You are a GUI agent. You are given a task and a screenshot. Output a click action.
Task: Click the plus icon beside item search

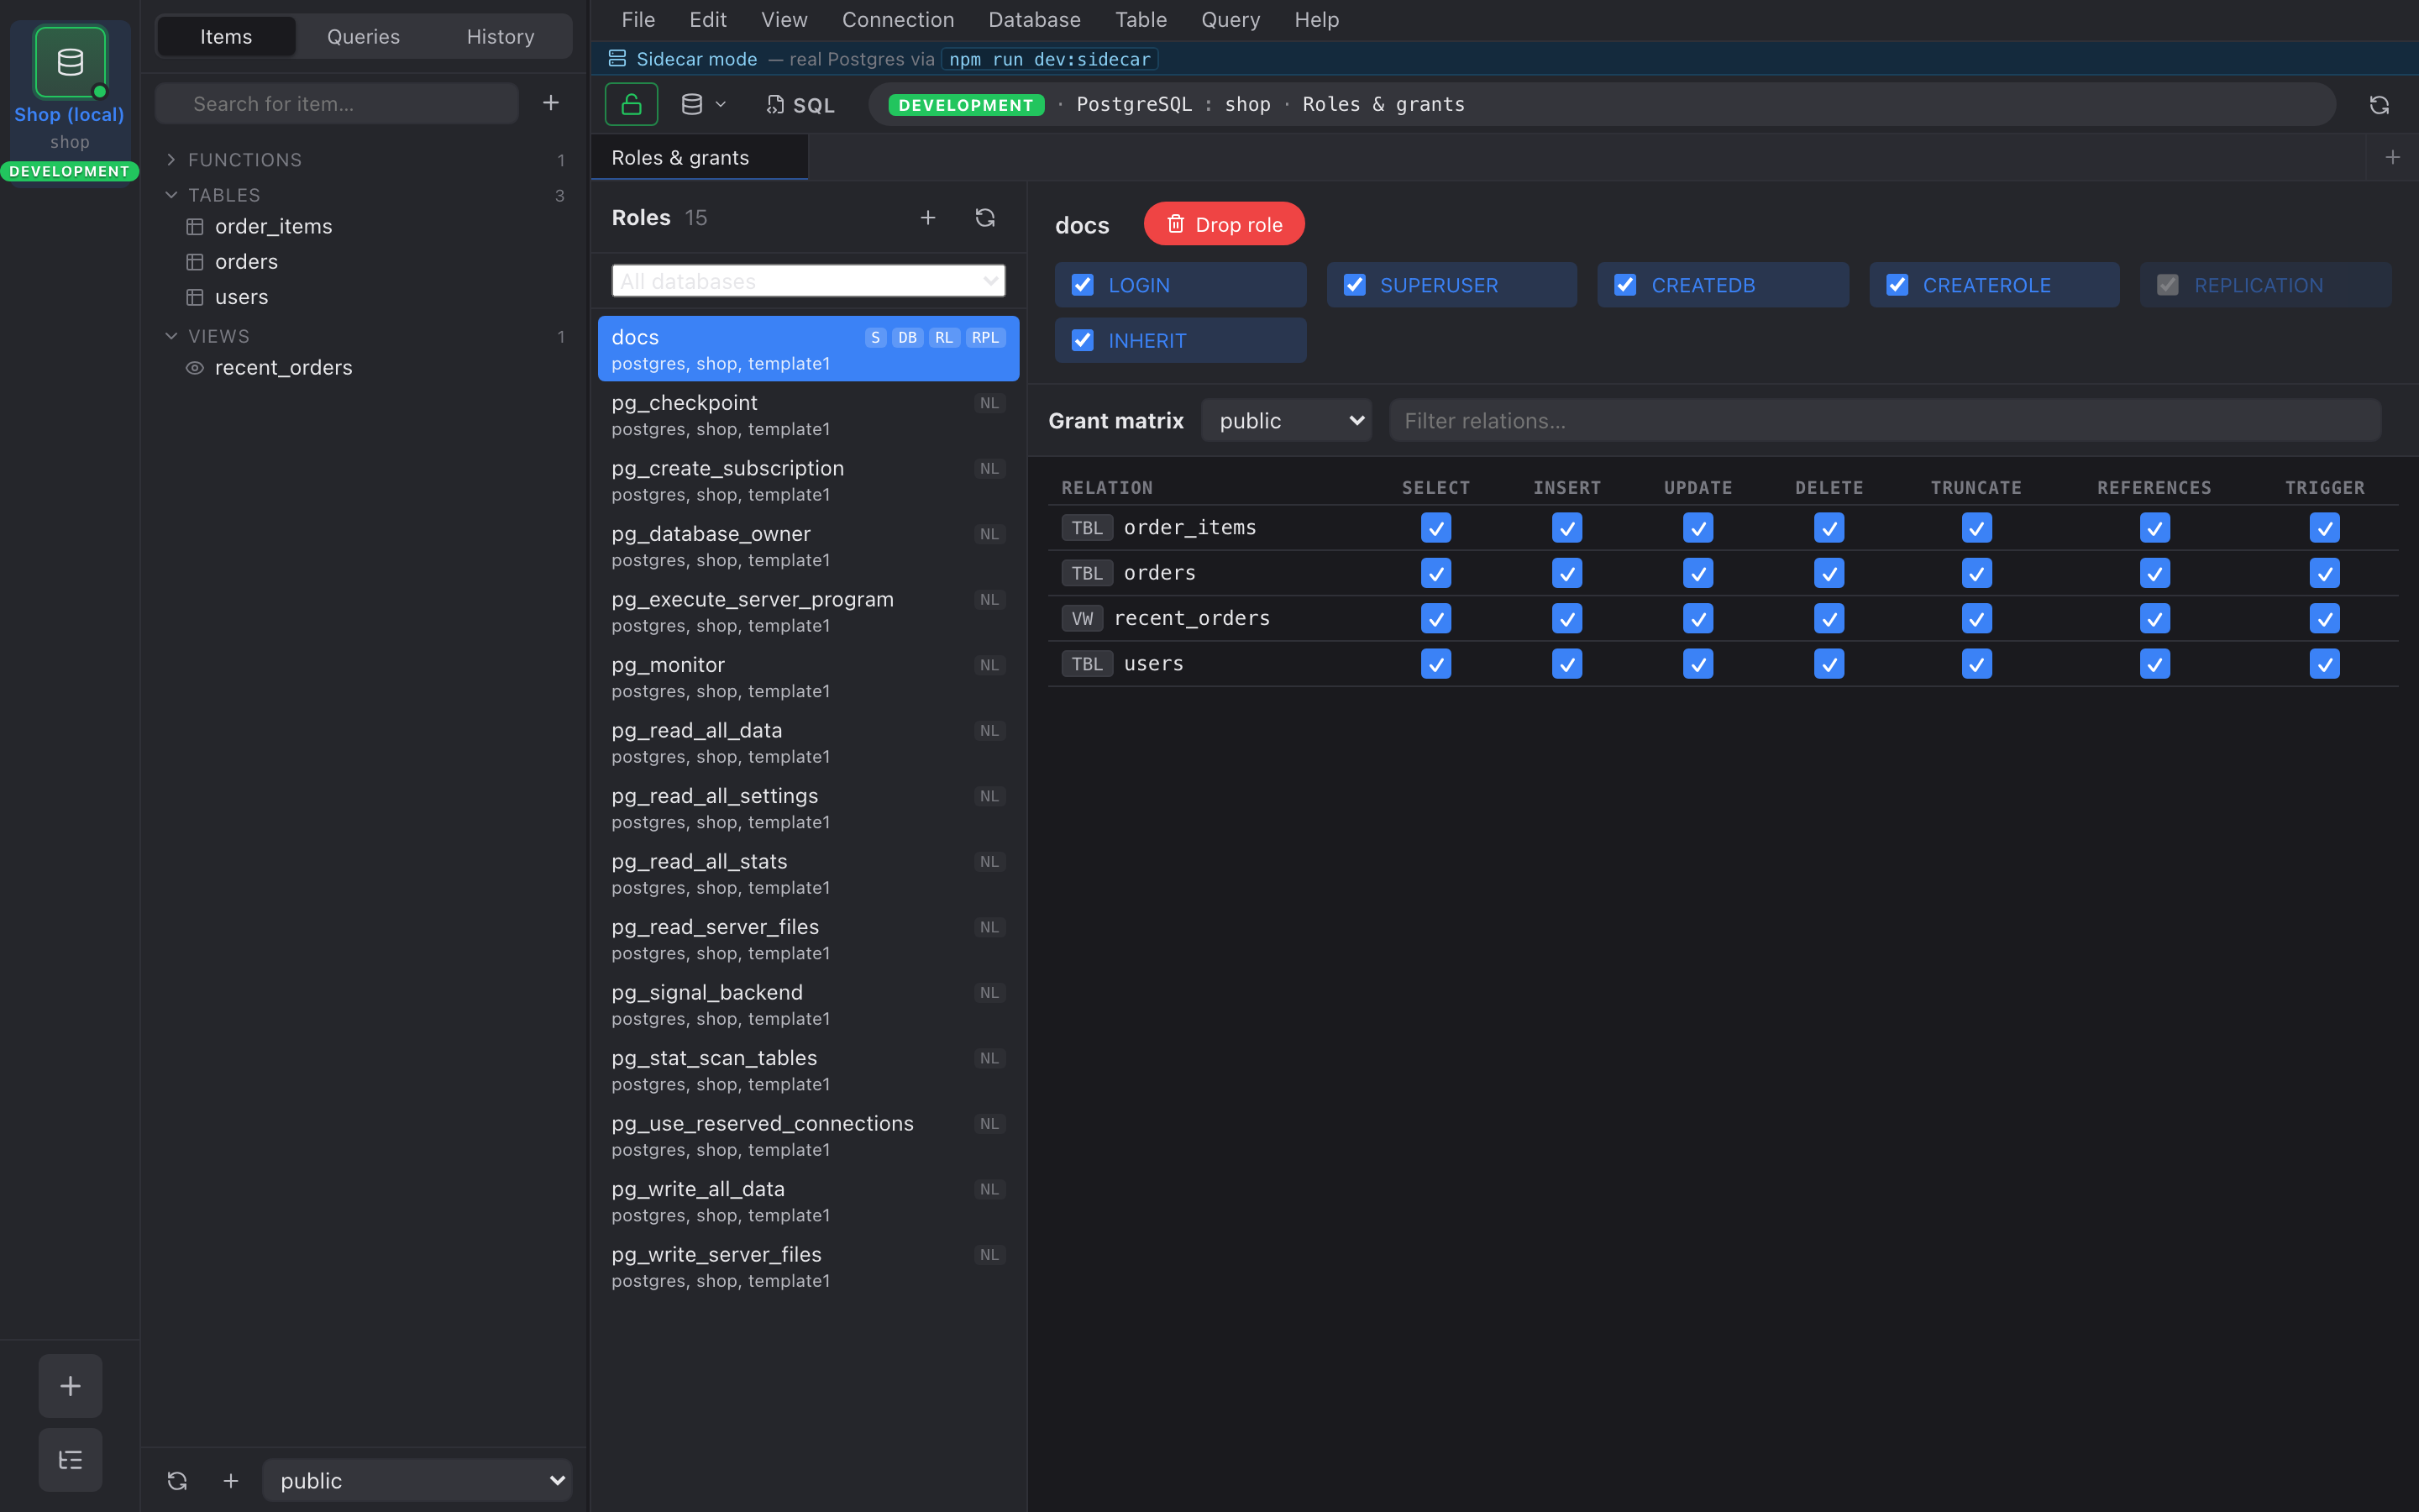[551, 103]
